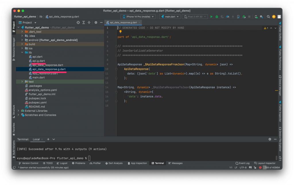Screen dimensions: 294x185
Task: Open the Event Log
Action: coord(243,163)
